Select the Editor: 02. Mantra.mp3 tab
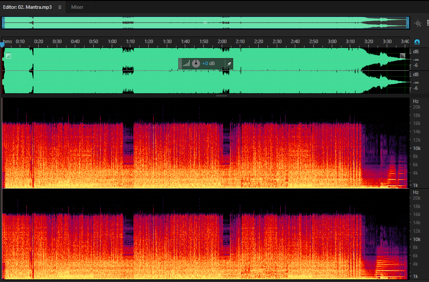 point(27,7)
